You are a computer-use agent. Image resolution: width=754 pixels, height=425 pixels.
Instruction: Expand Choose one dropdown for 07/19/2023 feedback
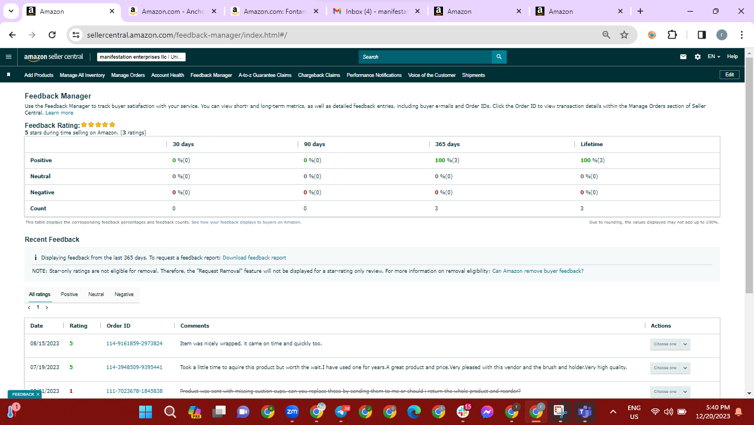point(670,367)
